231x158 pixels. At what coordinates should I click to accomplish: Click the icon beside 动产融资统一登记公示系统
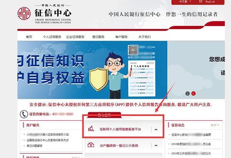(91, 145)
